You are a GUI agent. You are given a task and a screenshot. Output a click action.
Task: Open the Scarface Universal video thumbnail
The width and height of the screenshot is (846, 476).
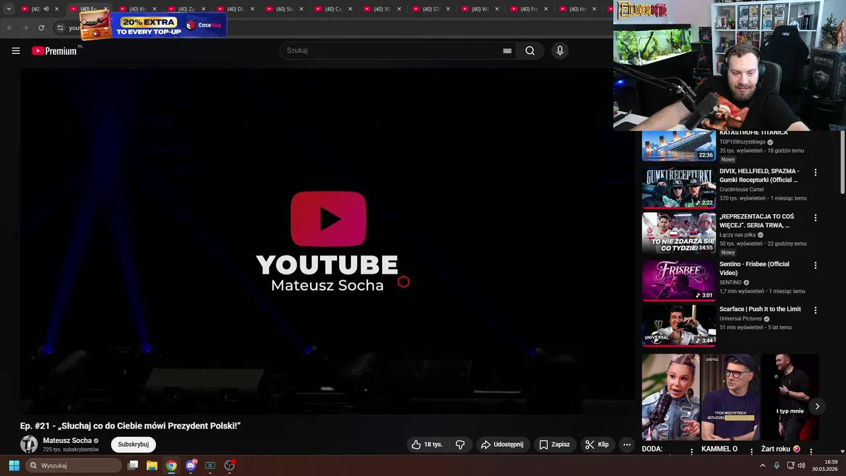679,325
